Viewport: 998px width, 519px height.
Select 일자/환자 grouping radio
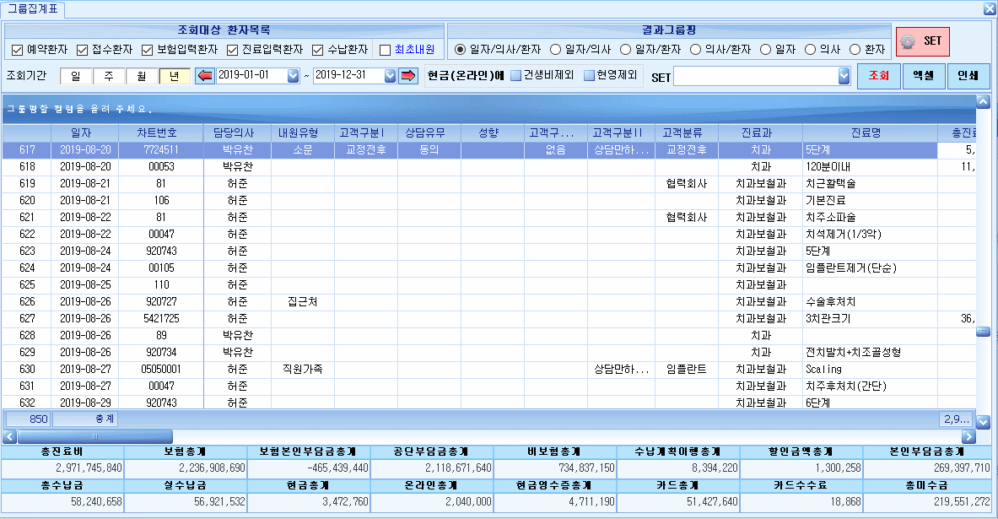tap(626, 49)
